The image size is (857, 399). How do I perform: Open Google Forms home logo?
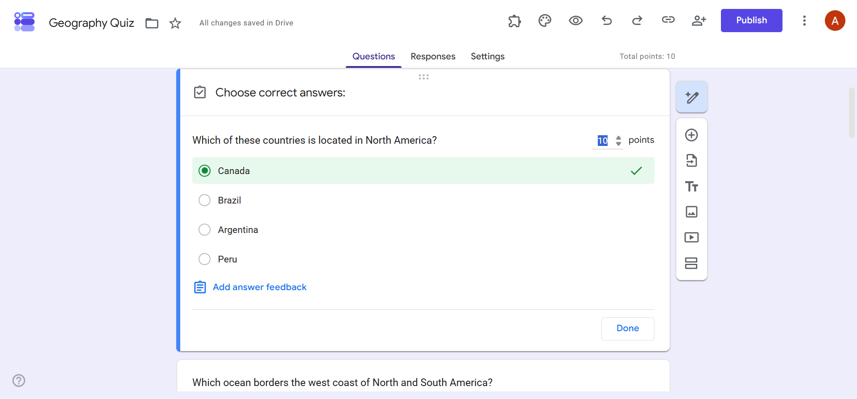25,22
